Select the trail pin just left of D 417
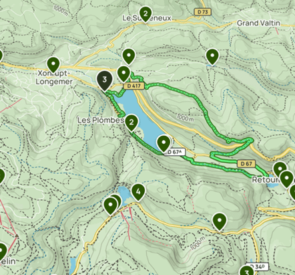Image resolution: width=295 pixels, height=275 pixels. coord(123,74)
